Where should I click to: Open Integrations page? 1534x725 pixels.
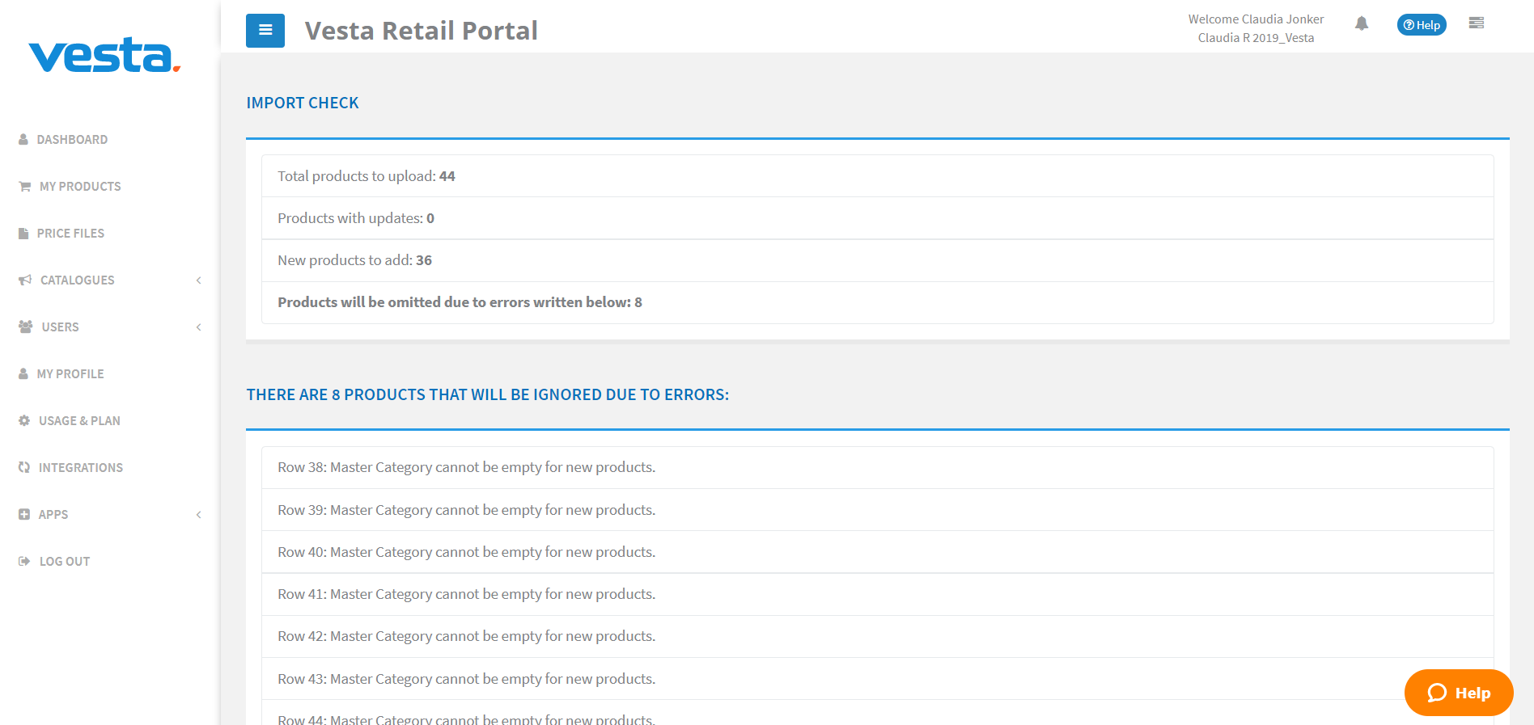(x=81, y=468)
